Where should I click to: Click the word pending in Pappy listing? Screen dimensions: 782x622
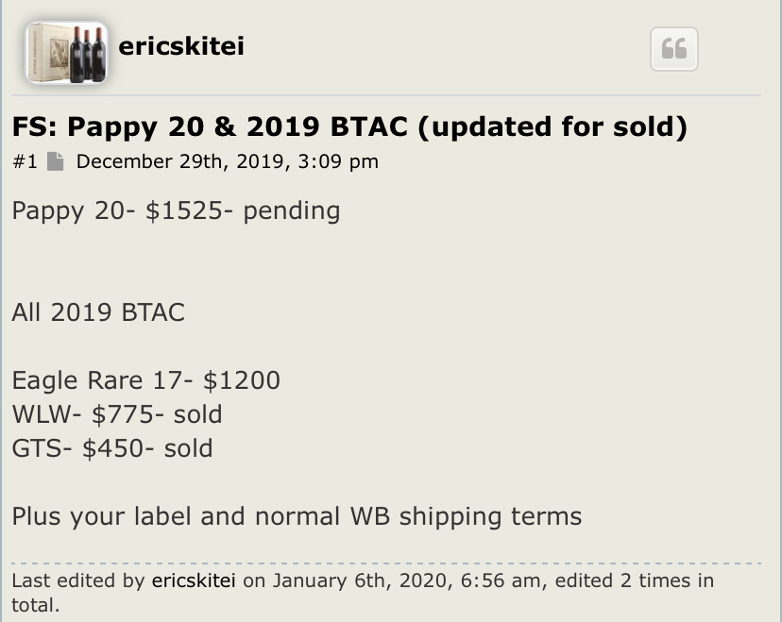tap(291, 210)
